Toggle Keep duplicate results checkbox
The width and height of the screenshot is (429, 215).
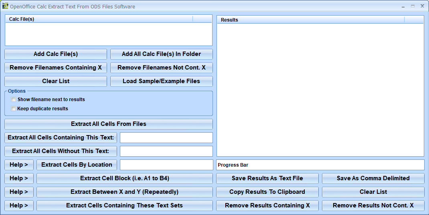[x=13, y=109]
